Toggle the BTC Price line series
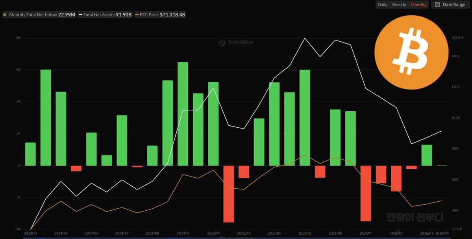472x239 pixels. [160, 15]
